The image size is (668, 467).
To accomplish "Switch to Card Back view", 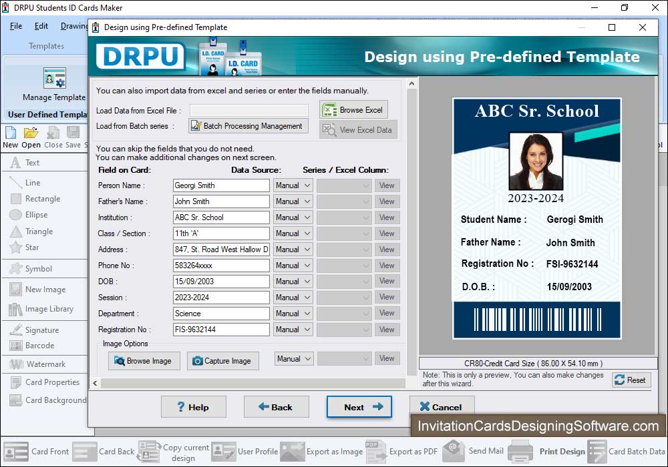I will point(103,451).
